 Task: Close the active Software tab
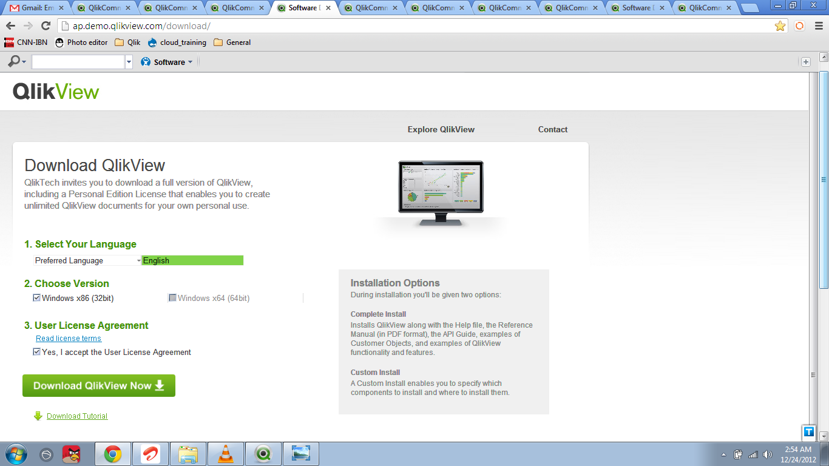(328, 8)
